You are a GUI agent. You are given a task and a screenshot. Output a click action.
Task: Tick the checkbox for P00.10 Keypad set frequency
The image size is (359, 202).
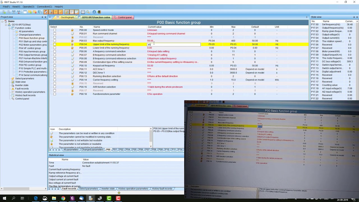[55, 66]
